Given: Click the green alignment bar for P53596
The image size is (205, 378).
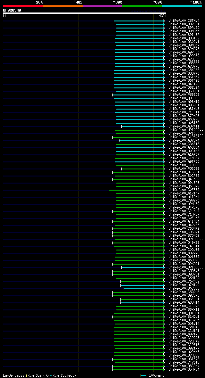Looking at the screenshot, I should (x=143, y=169).
